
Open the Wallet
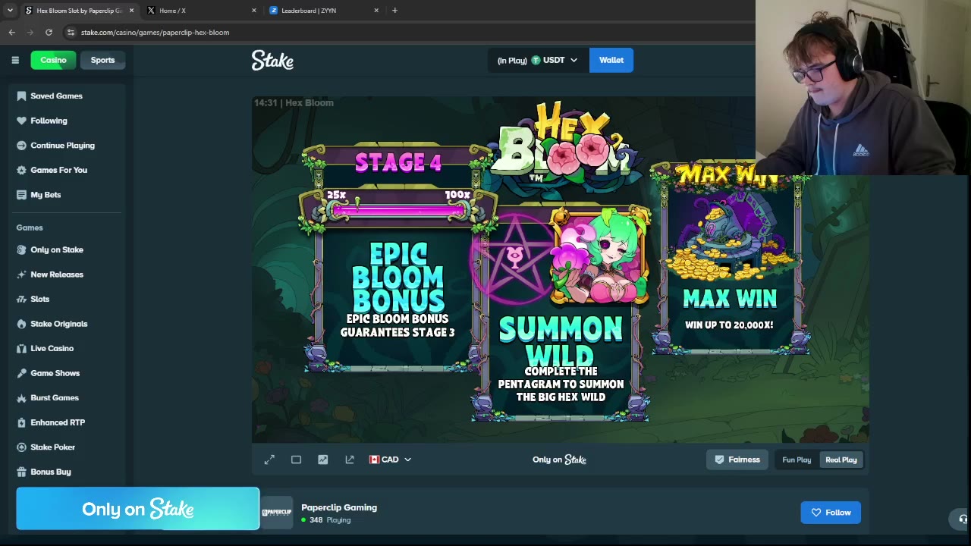click(611, 60)
